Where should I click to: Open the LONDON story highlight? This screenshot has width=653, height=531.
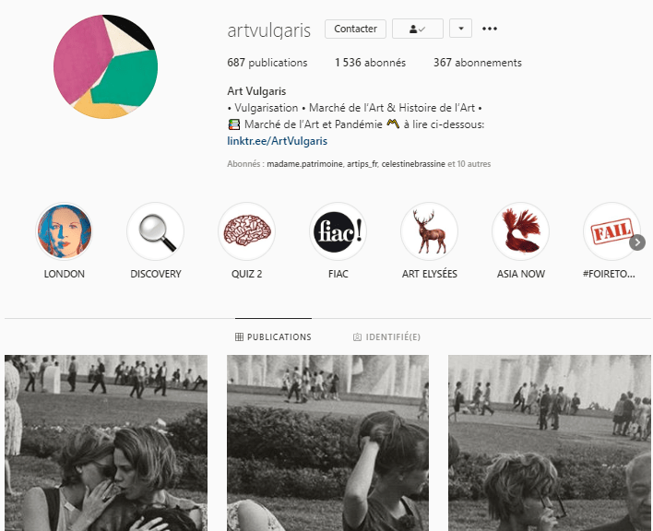[65, 231]
